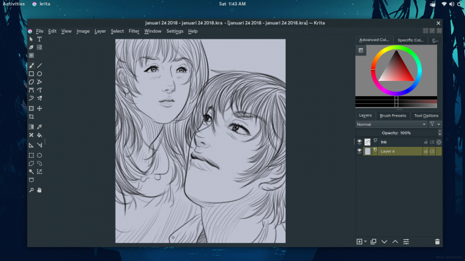Select the Freehand Brush tool

click(x=31, y=65)
